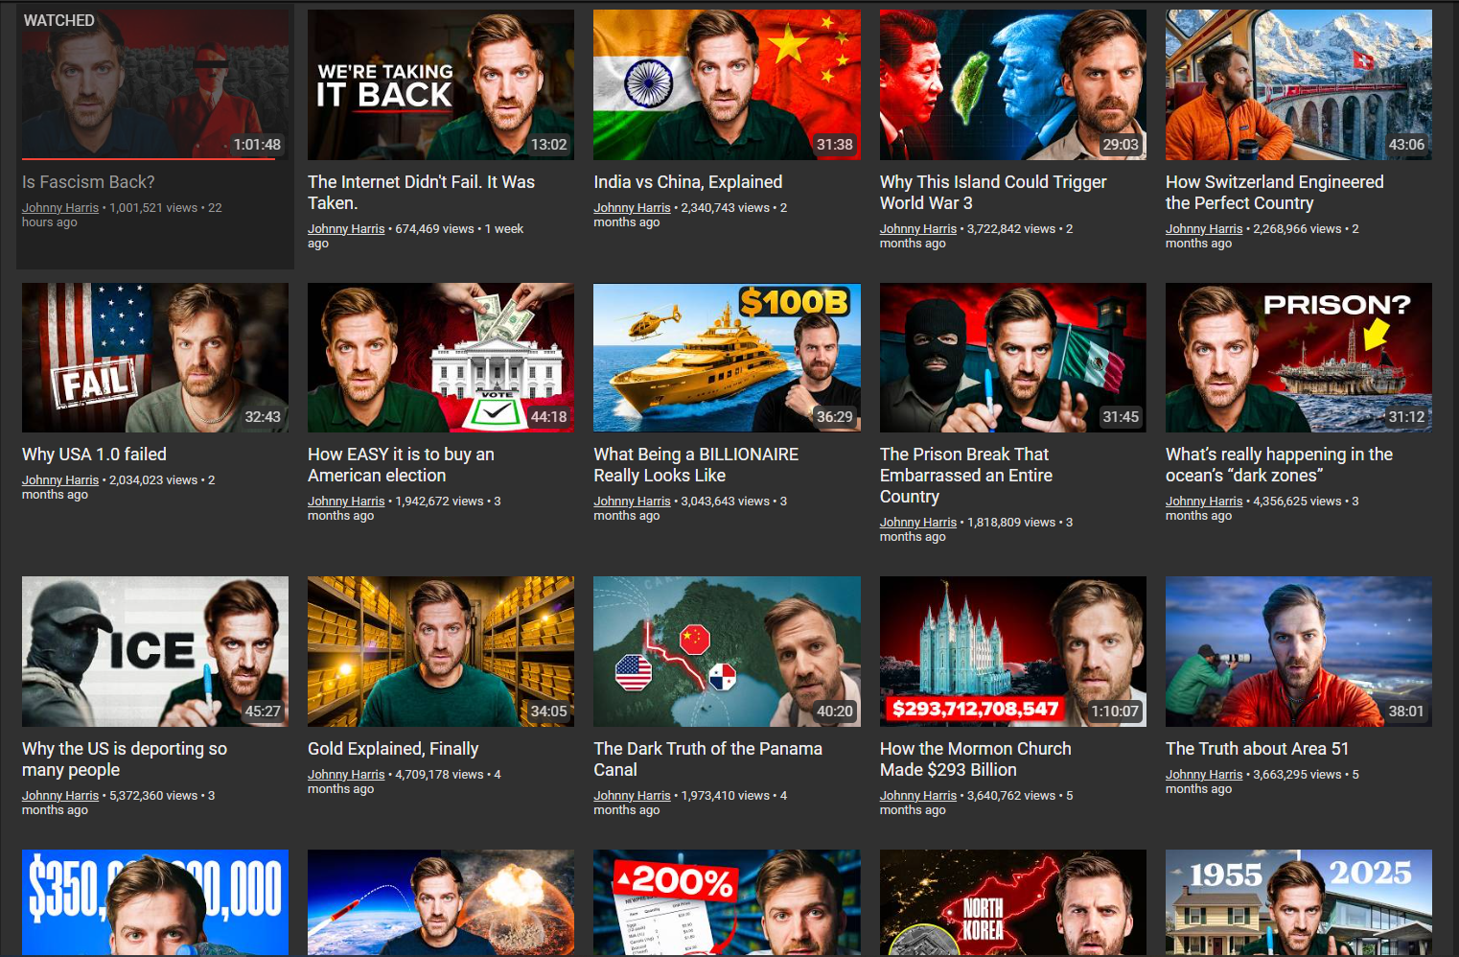Select 'The Truth about Area 51' title
The width and height of the screenshot is (1459, 957).
(x=1257, y=749)
